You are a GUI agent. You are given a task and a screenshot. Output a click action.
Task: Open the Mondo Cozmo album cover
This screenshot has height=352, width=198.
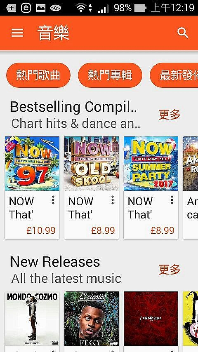click(32, 319)
